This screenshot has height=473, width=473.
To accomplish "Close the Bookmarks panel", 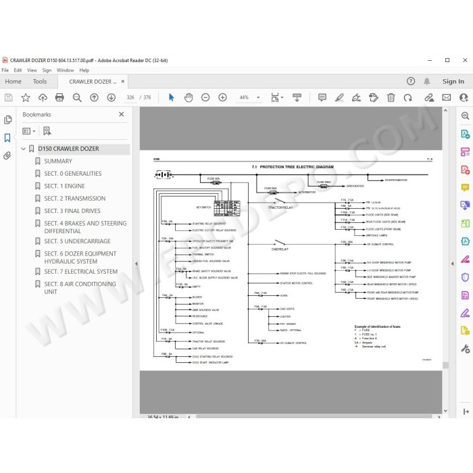I will point(121,114).
